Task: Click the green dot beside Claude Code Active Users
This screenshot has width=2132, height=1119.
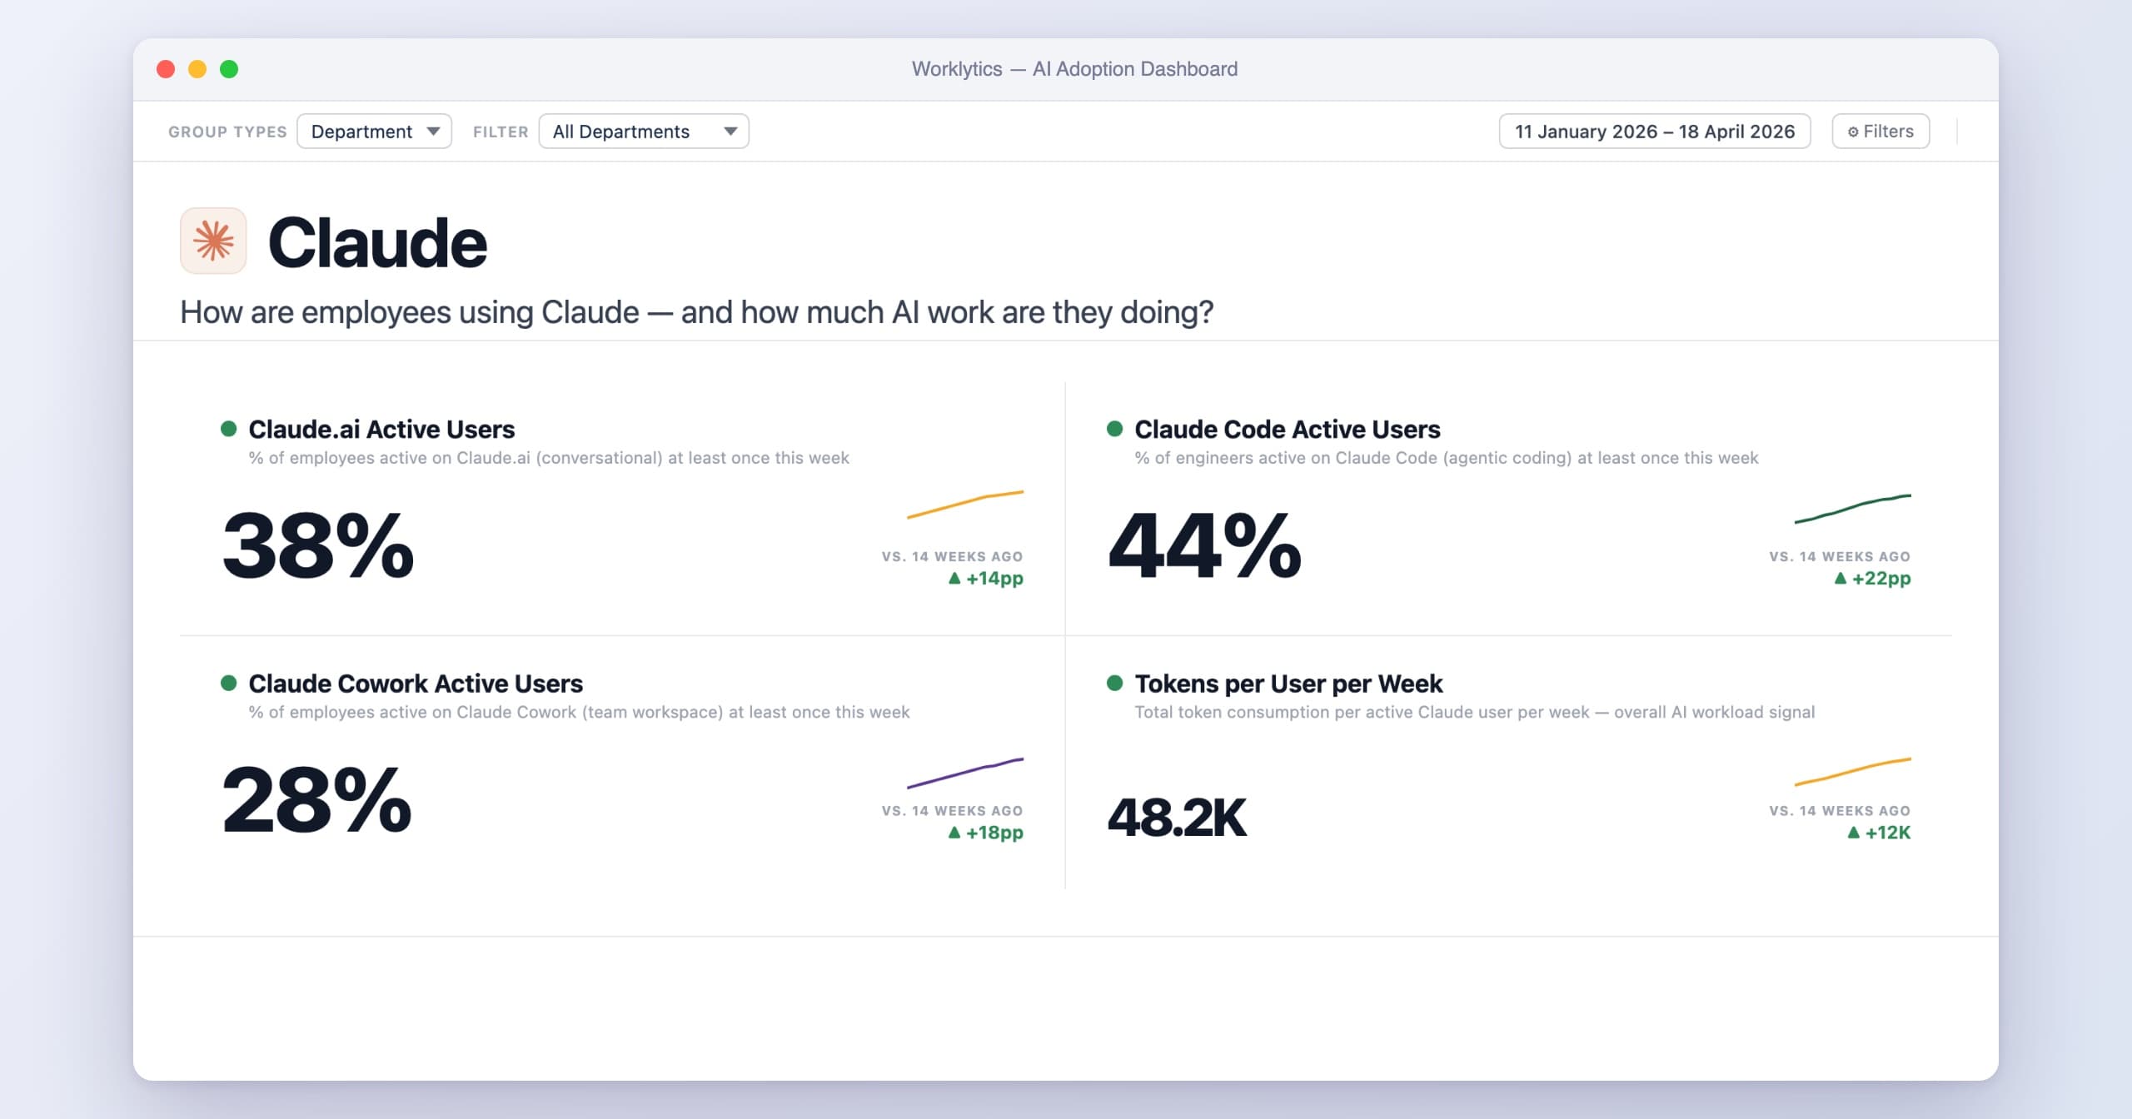Action: click(x=1114, y=429)
